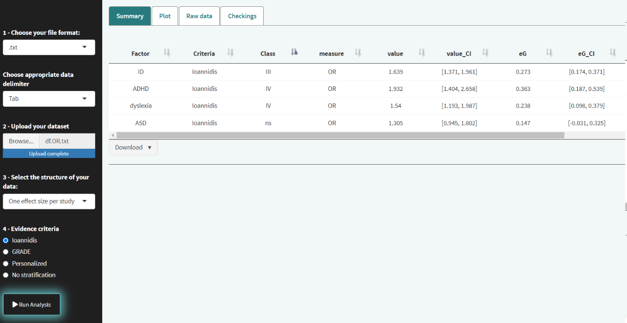Click sort arrows next to value column
Screen dimensions: 627x323
422,53
